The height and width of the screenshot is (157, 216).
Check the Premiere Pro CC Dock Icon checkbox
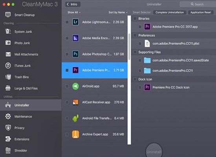[140, 88]
